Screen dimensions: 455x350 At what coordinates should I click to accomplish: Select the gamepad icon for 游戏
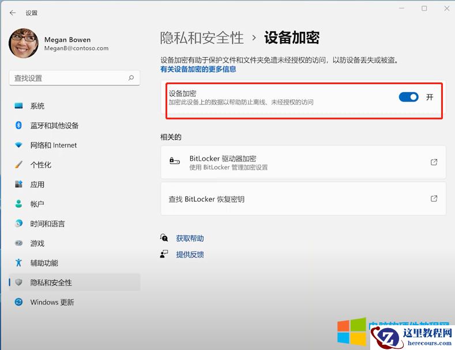(x=18, y=243)
